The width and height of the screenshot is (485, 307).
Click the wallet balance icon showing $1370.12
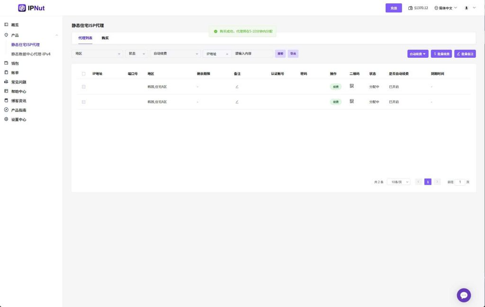pos(410,8)
